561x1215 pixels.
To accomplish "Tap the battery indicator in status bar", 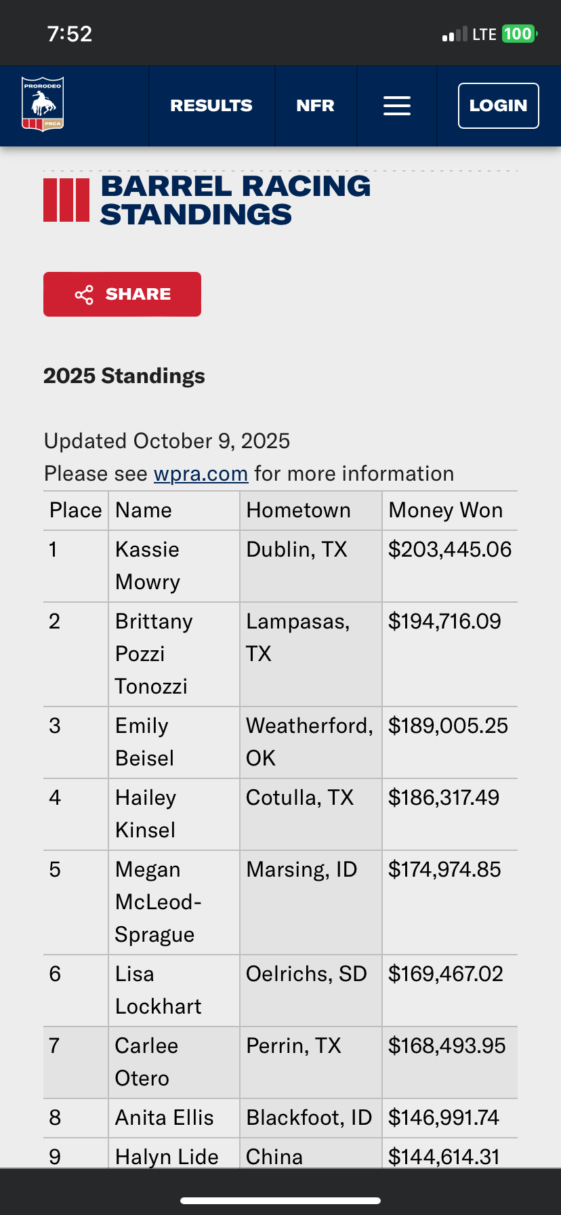I will [519, 34].
